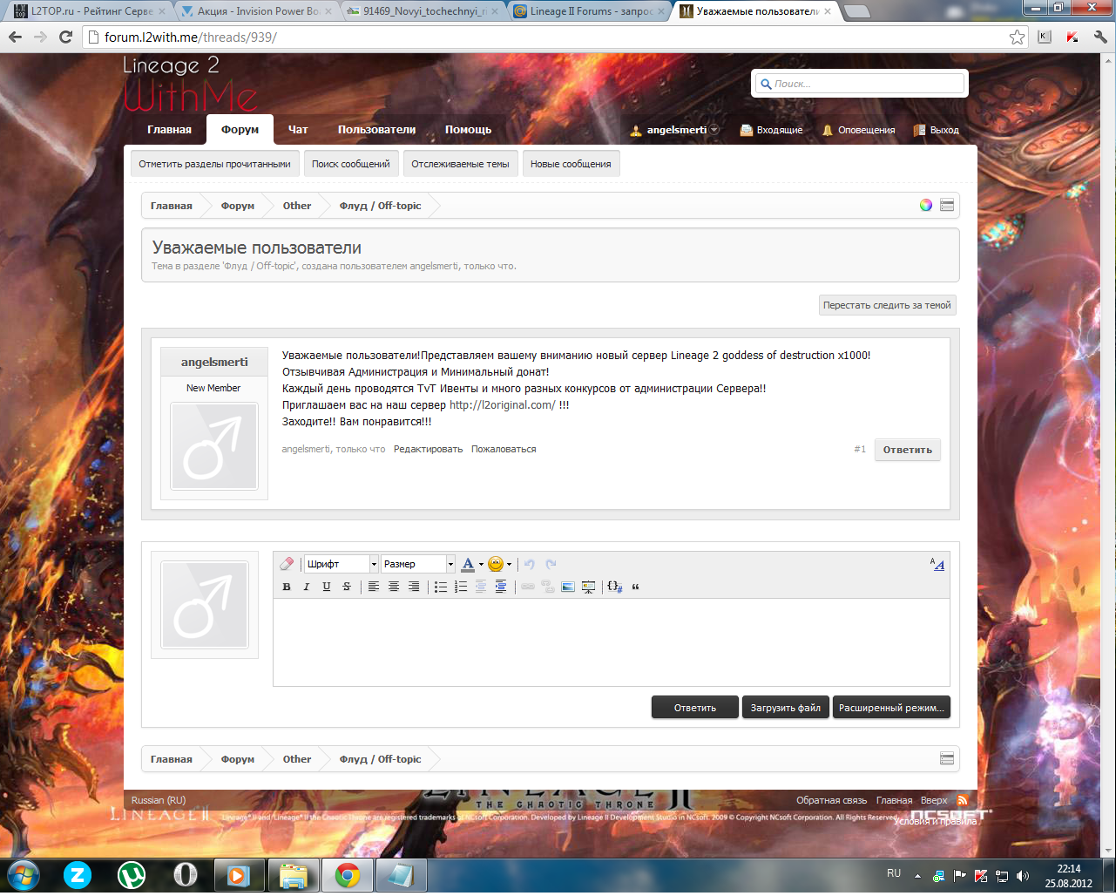Viewport: 1116px width, 896px height.
Task: Insert a numbered list
Action: coord(461,587)
